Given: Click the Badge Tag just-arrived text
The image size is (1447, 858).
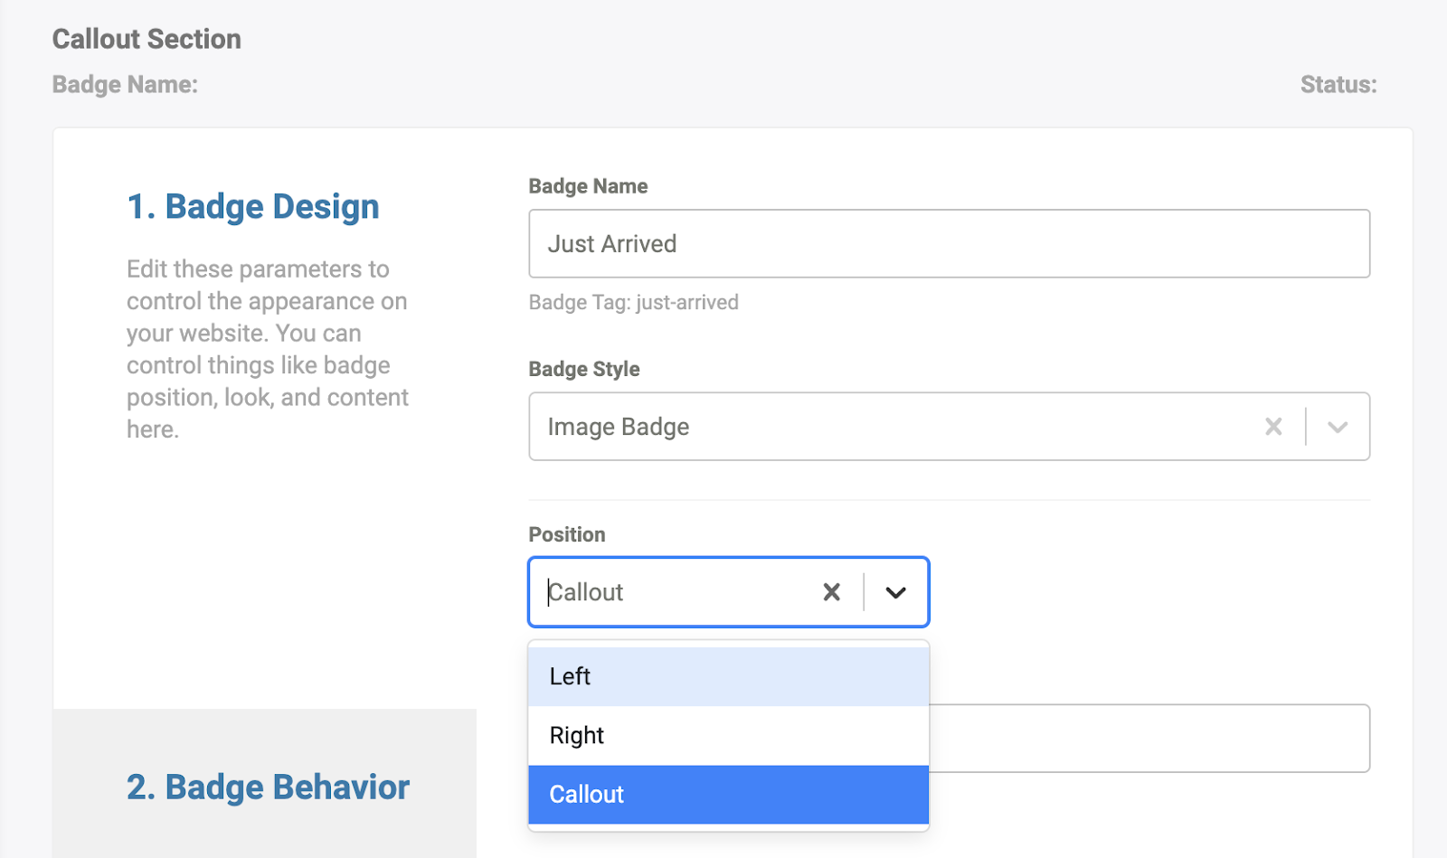Looking at the screenshot, I should pyautogui.click(x=633, y=302).
